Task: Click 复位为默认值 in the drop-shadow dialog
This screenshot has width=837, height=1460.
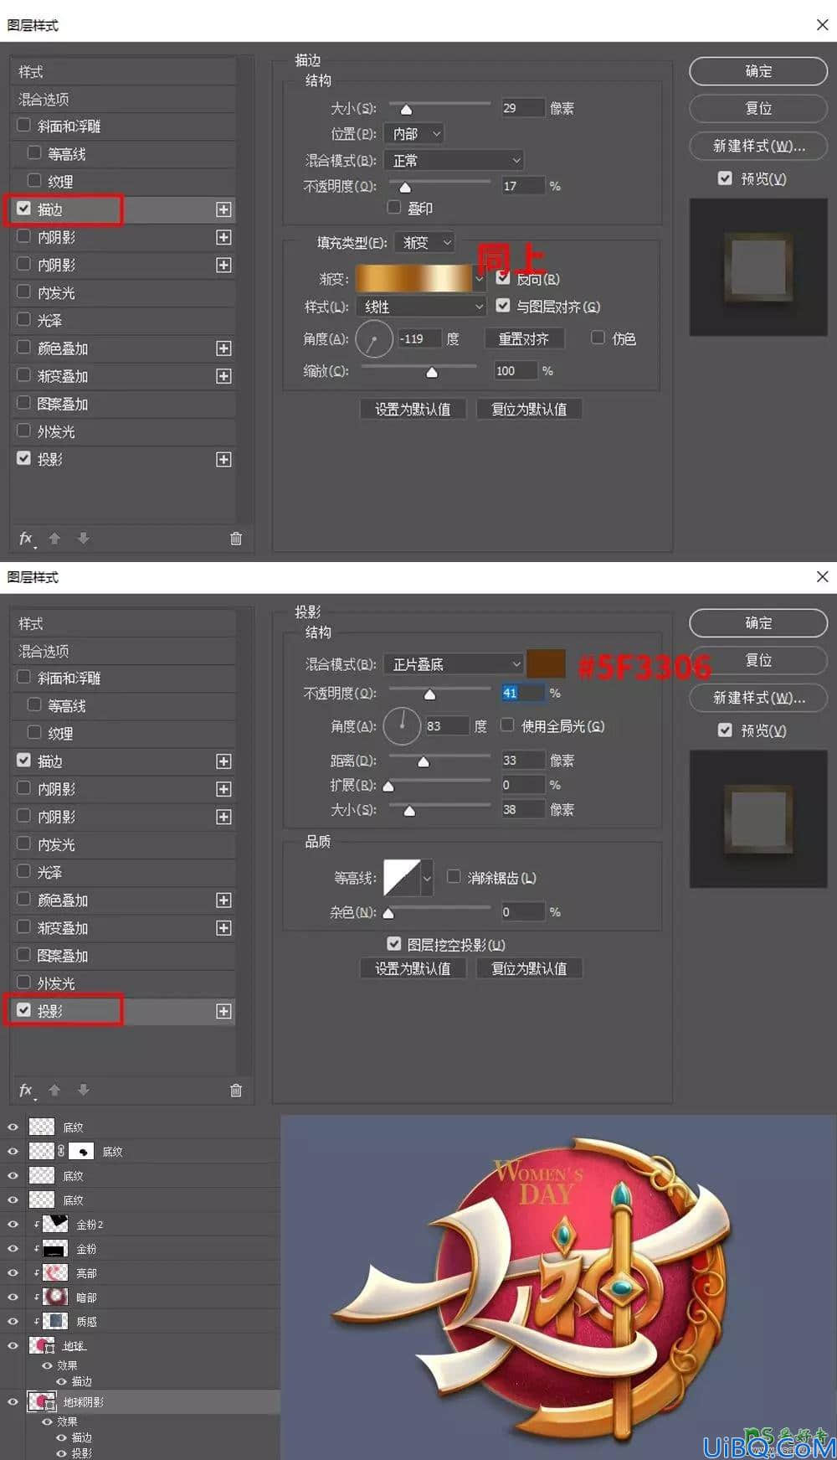Action: tap(529, 968)
